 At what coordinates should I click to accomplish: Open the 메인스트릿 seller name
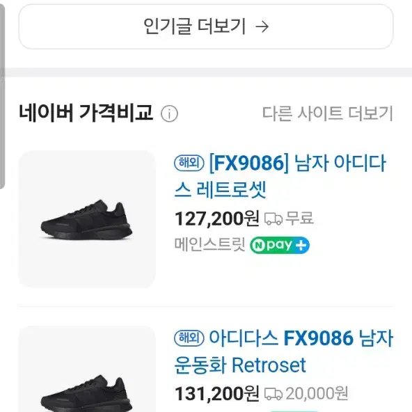(209, 245)
